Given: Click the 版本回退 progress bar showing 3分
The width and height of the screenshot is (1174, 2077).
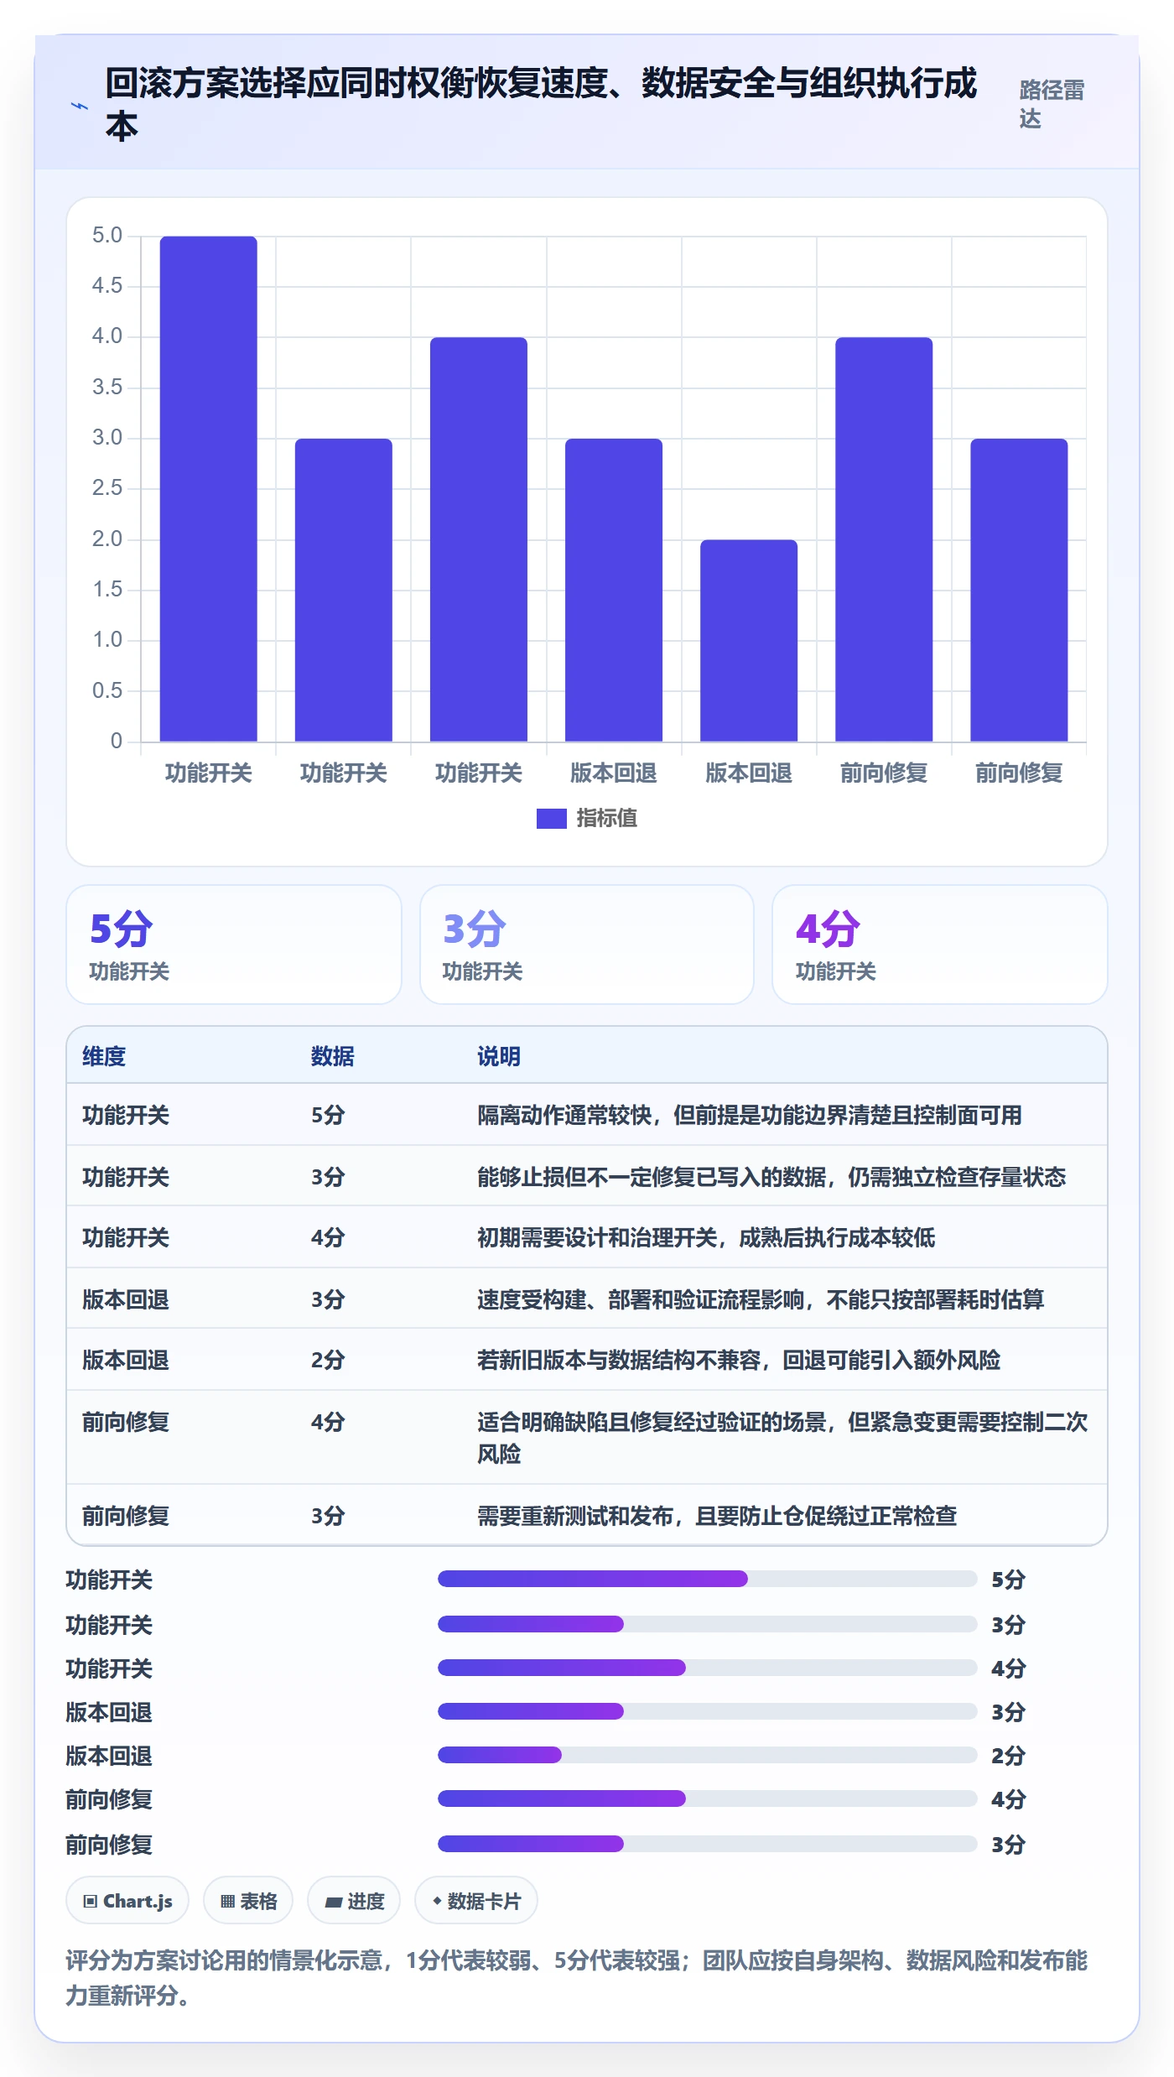Looking at the screenshot, I should [707, 1711].
